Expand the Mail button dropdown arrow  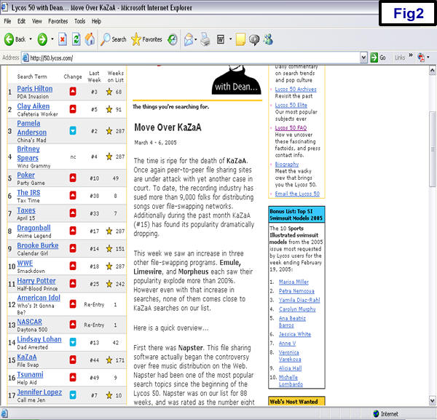click(196, 39)
